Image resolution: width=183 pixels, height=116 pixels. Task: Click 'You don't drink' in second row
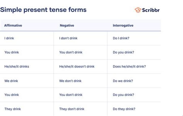71,53
